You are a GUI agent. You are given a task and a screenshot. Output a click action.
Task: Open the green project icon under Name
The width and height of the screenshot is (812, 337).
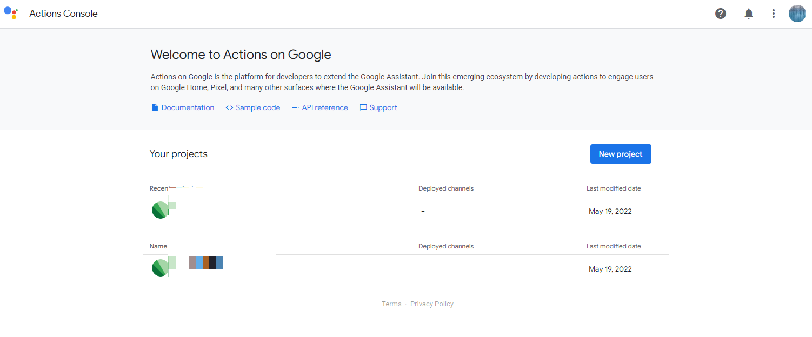[x=161, y=267]
